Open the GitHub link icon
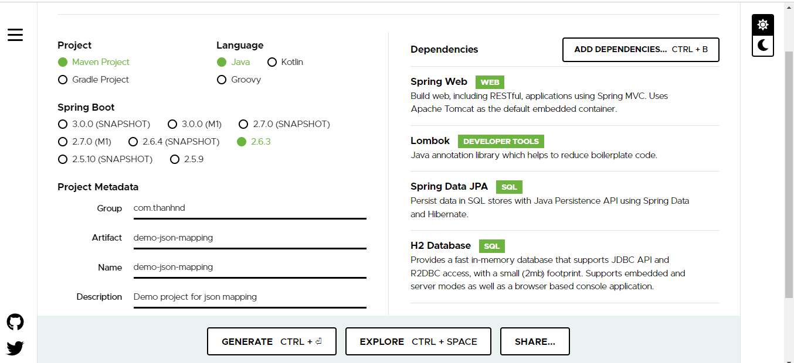 (15, 322)
